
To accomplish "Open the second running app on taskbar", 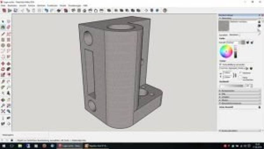I will (97, 146).
